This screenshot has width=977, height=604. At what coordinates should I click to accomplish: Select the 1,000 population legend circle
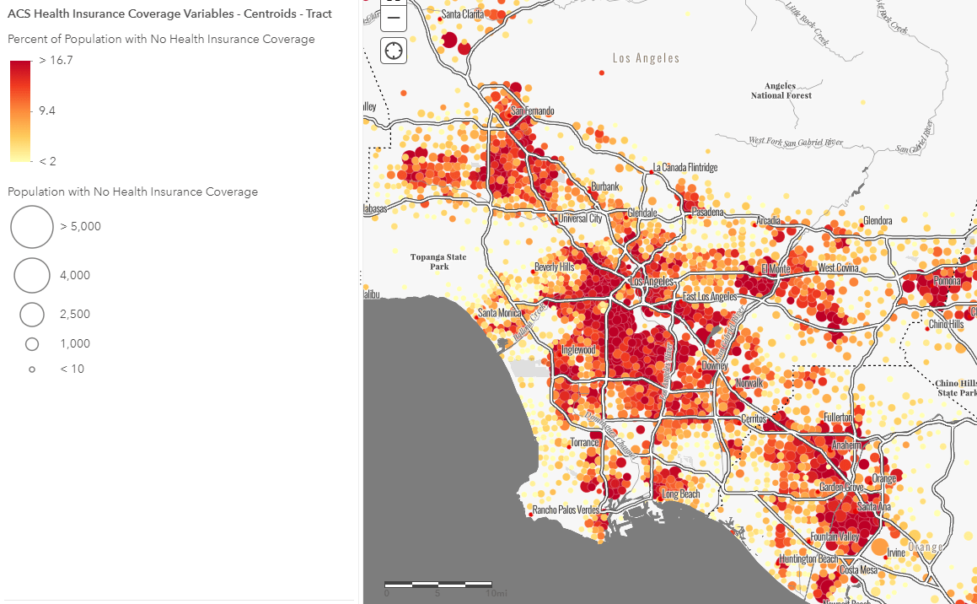[x=32, y=343]
